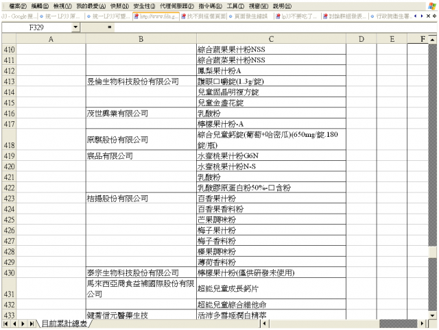The width and height of the screenshot is (439, 330).
Task: Click the formula bar input area
Action: coord(275,27)
